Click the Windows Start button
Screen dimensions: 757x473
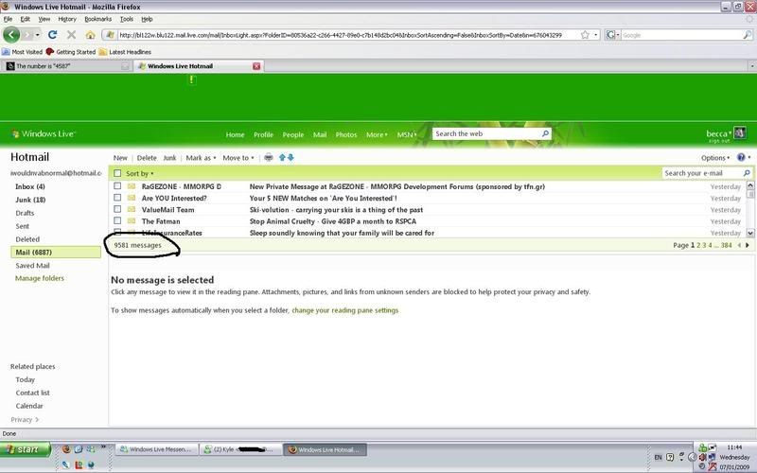(x=26, y=449)
